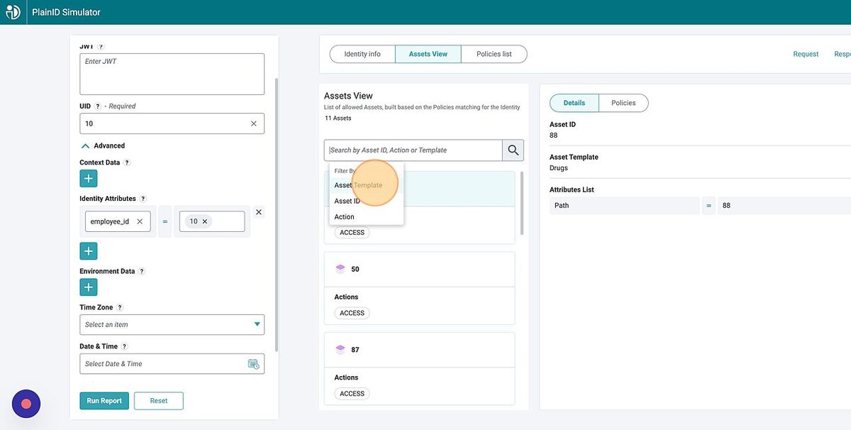Click into the JWT text area
The image size is (851, 430).
[x=172, y=74]
